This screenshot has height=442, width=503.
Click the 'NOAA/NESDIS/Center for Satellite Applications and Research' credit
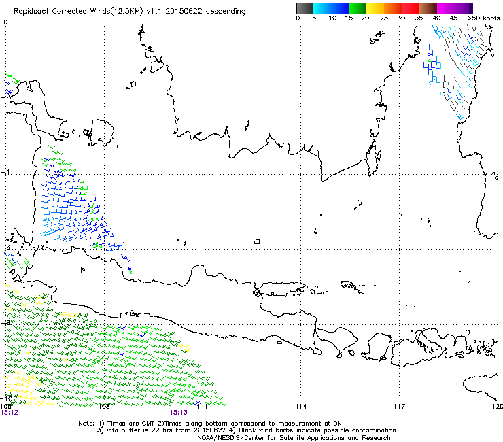[x=294, y=438]
